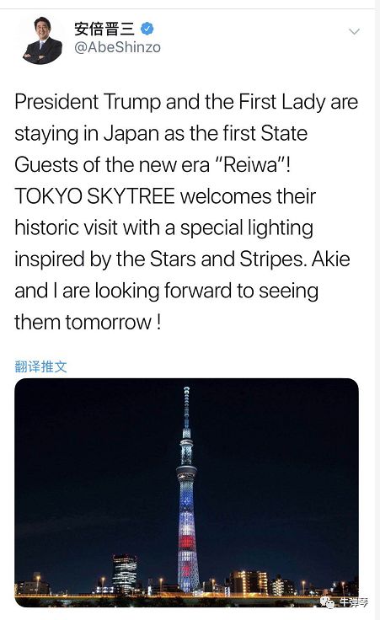Open the @AbeShinzo handle link

point(117,47)
